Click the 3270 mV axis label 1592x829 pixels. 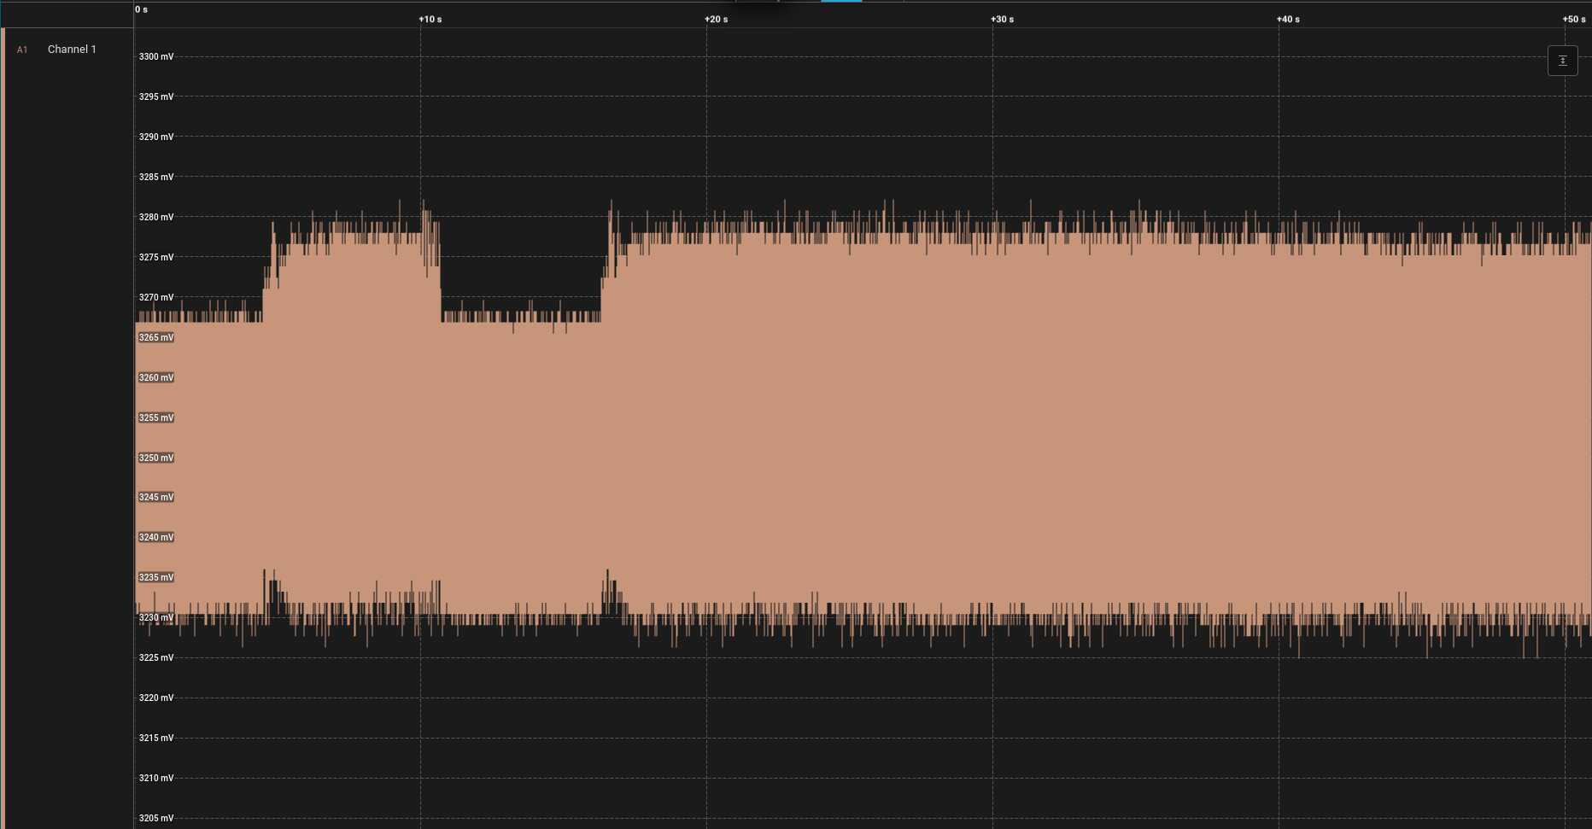coord(156,298)
